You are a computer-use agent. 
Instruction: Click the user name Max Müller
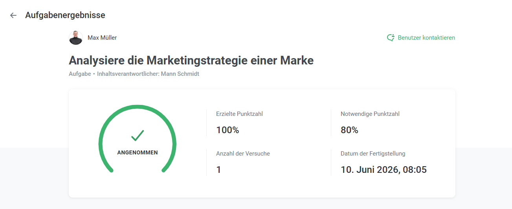102,38
